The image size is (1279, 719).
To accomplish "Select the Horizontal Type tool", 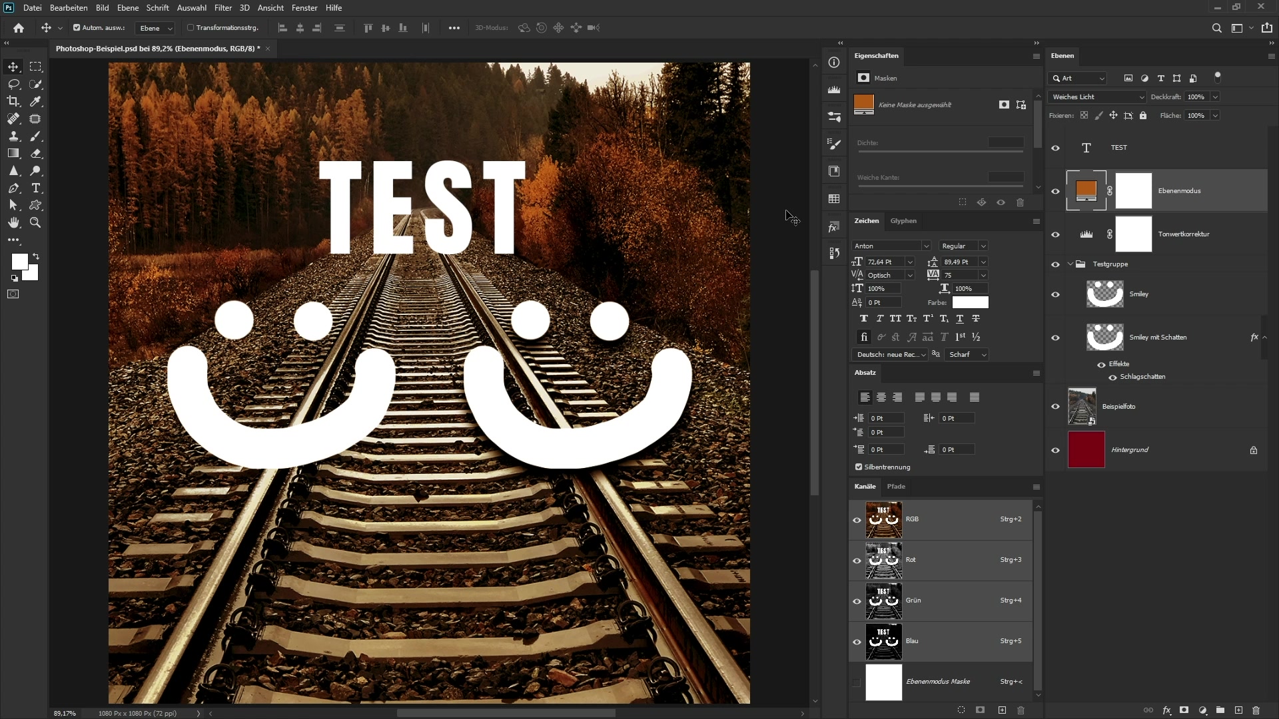I will pyautogui.click(x=36, y=188).
